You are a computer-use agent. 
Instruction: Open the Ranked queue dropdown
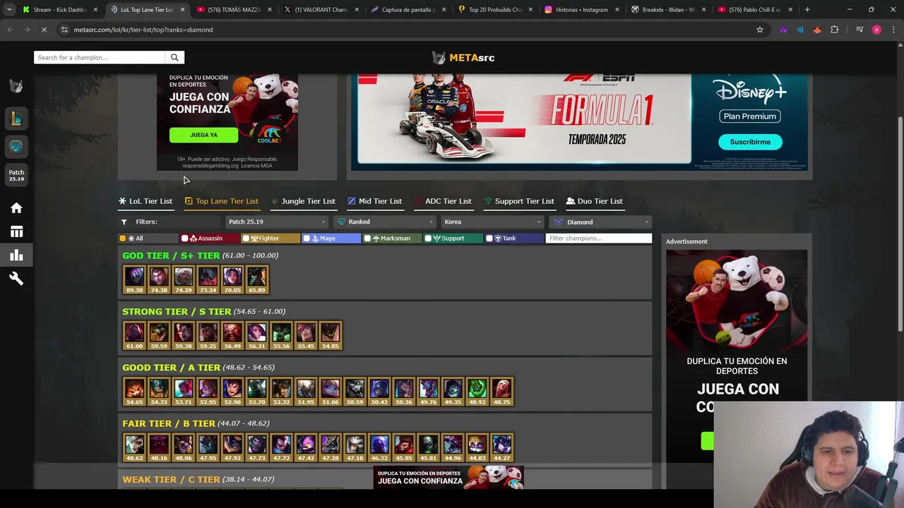pos(386,222)
